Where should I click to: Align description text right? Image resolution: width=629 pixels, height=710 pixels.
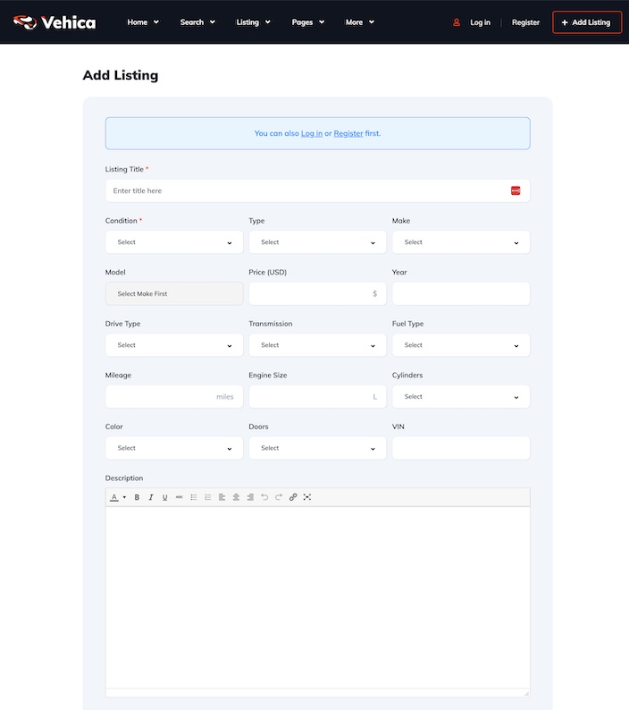click(x=250, y=497)
